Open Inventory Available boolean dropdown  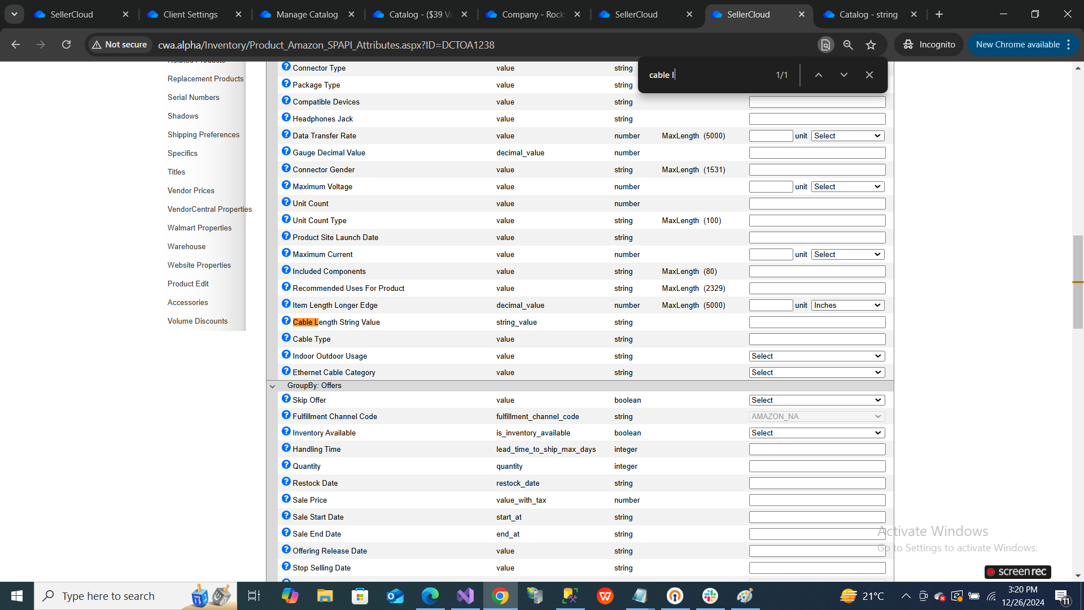[x=816, y=433]
